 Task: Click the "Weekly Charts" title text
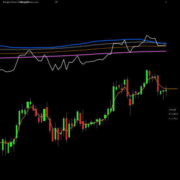click(10, 2)
